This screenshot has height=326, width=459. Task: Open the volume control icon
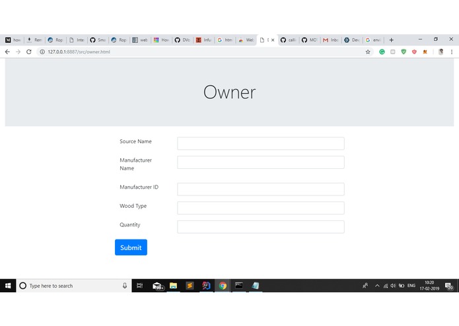click(x=393, y=286)
